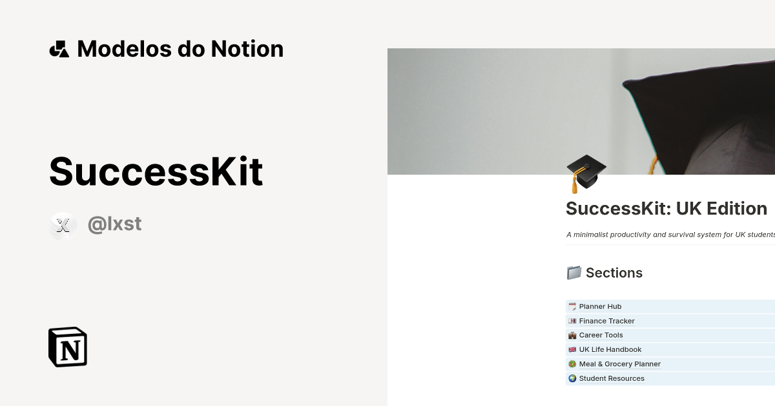Click the Notion logo at bottom left
This screenshot has height=406, width=775.
pyautogui.click(x=67, y=347)
